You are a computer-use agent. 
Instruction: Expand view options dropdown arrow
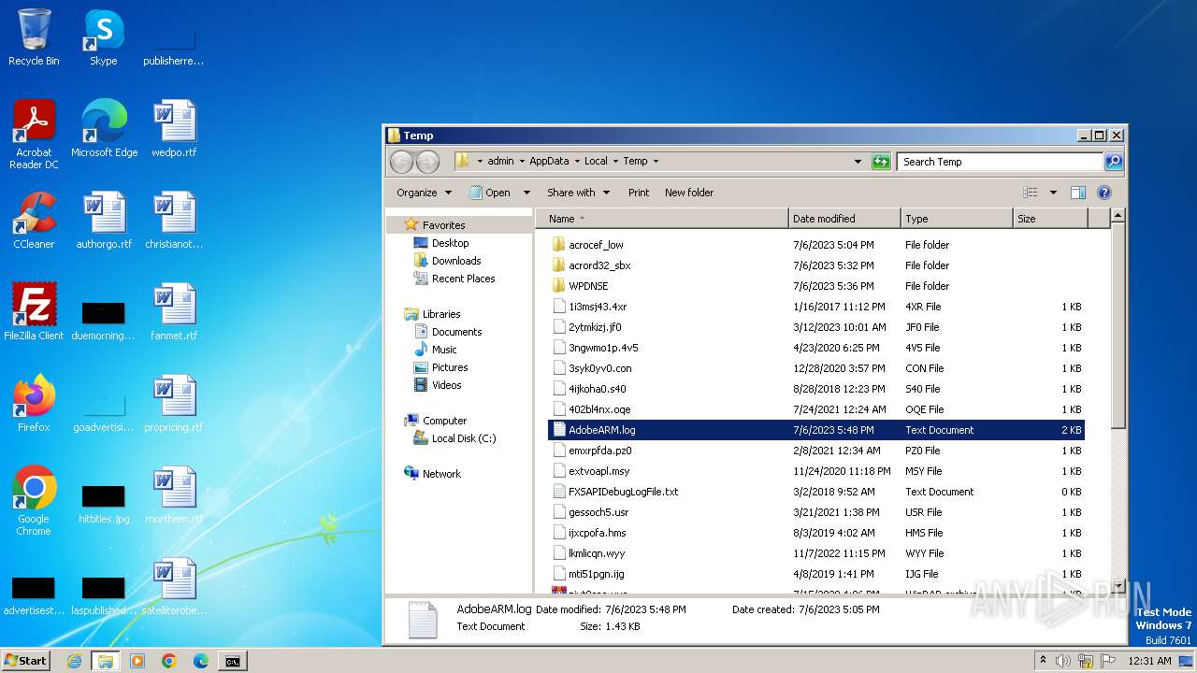click(1053, 193)
